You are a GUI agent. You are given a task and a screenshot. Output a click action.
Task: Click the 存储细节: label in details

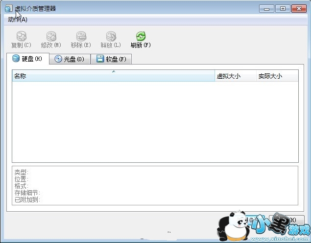tap(27, 193)
